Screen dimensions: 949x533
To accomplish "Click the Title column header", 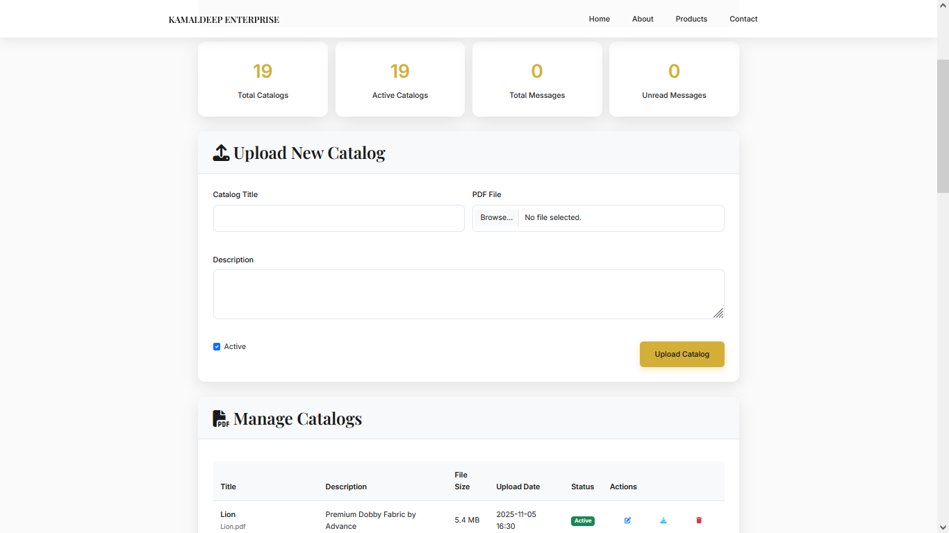I will tap(229, 487).
